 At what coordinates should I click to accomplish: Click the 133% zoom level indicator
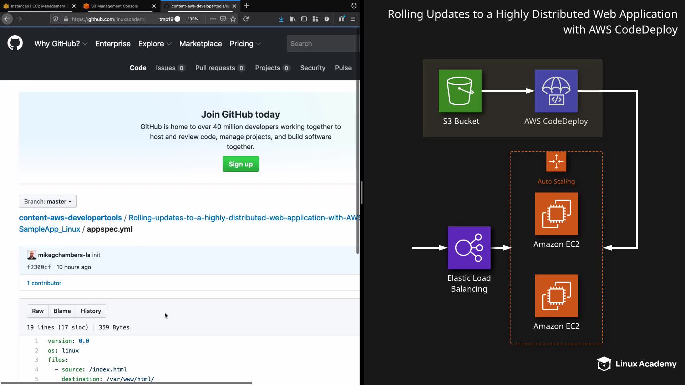193,19
